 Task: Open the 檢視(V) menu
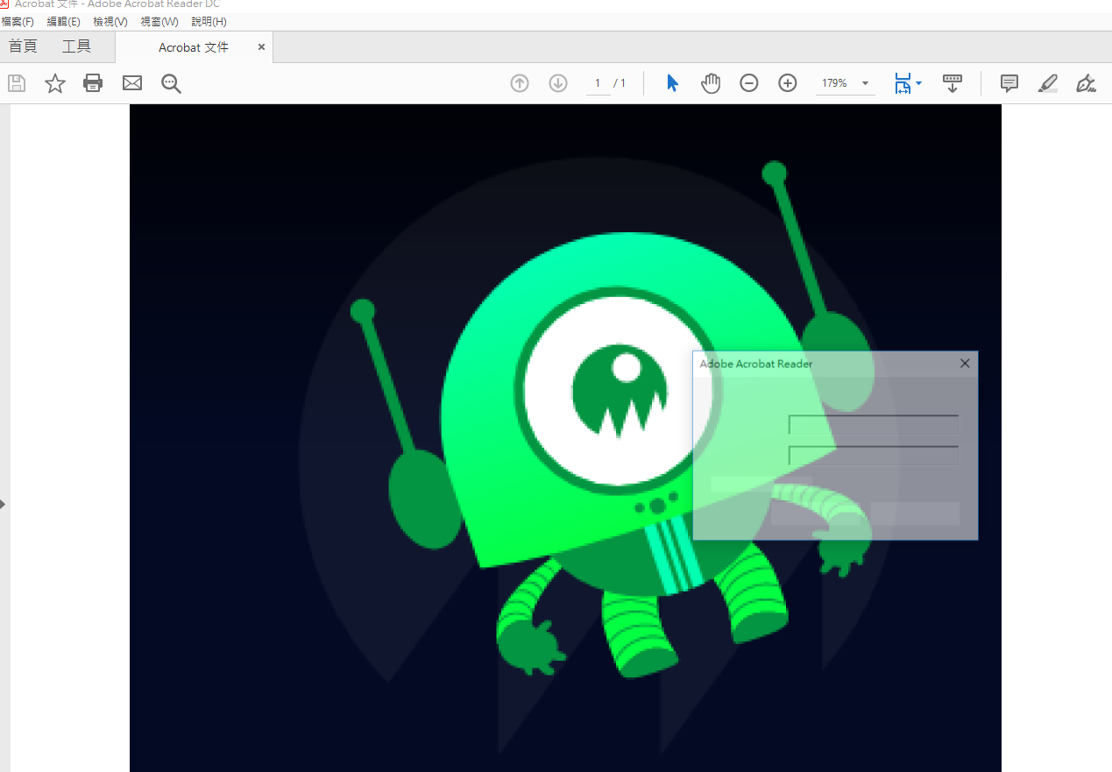(110, 22)
